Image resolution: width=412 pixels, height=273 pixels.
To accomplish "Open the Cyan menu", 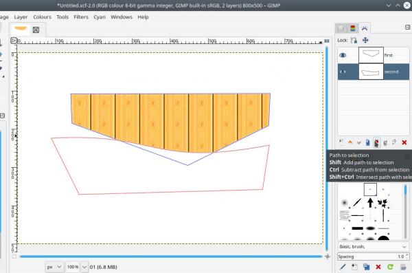I will point(100,17).
